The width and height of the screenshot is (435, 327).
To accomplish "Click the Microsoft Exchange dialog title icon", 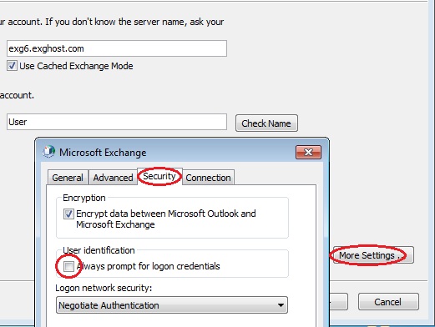I will (x=48, y=152).
